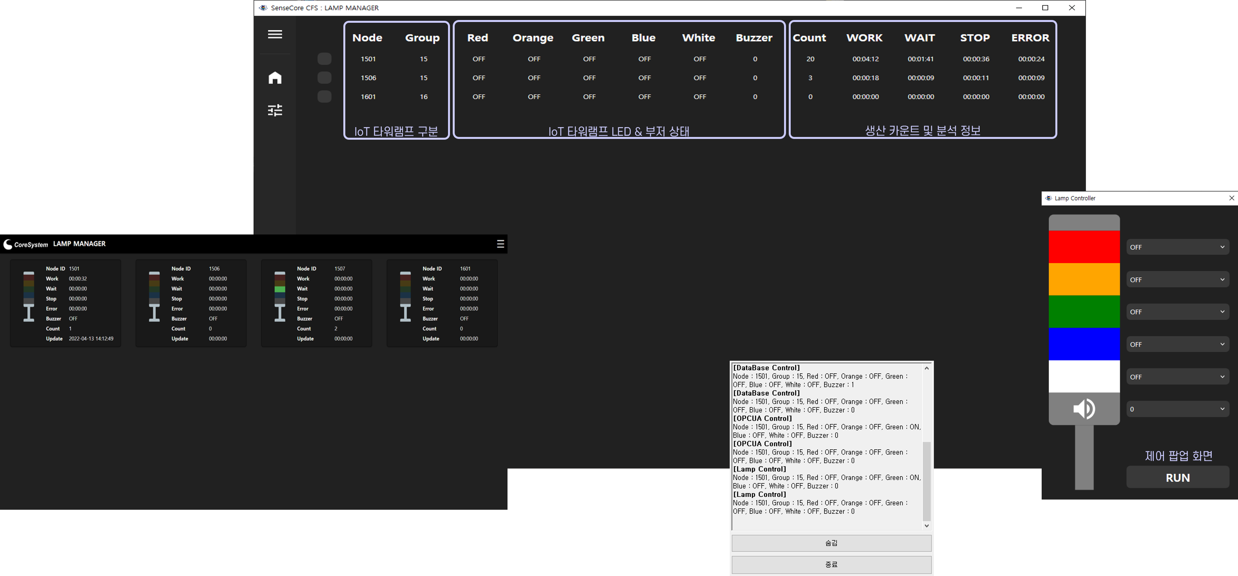Click the 종료 exit button

pyautogui.click(x=832, y=565)
